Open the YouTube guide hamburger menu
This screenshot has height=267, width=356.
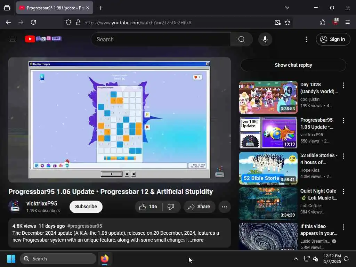click(x=13, y=39)
